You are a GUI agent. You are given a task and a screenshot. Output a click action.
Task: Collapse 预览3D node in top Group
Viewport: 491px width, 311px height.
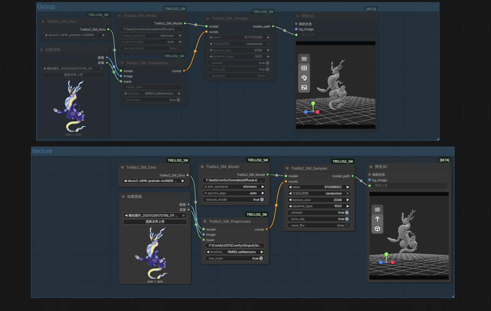point(297,16)
